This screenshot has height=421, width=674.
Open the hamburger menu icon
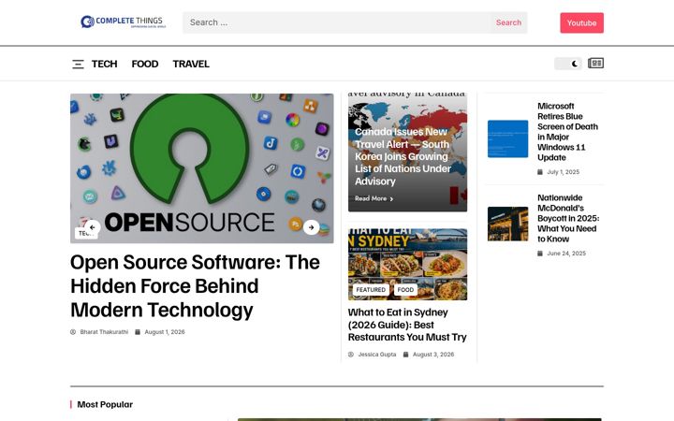coord(78,64)
